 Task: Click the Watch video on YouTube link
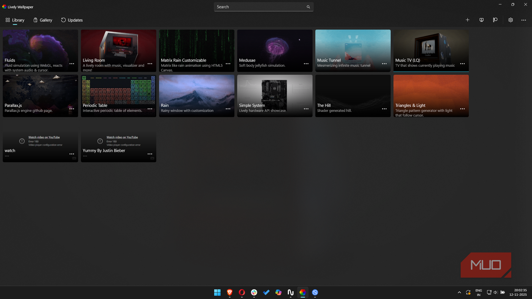coord(44,137)
